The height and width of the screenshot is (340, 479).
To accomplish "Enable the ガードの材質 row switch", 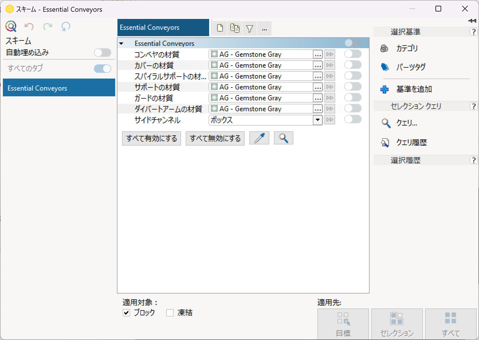I will coord(353,97).
